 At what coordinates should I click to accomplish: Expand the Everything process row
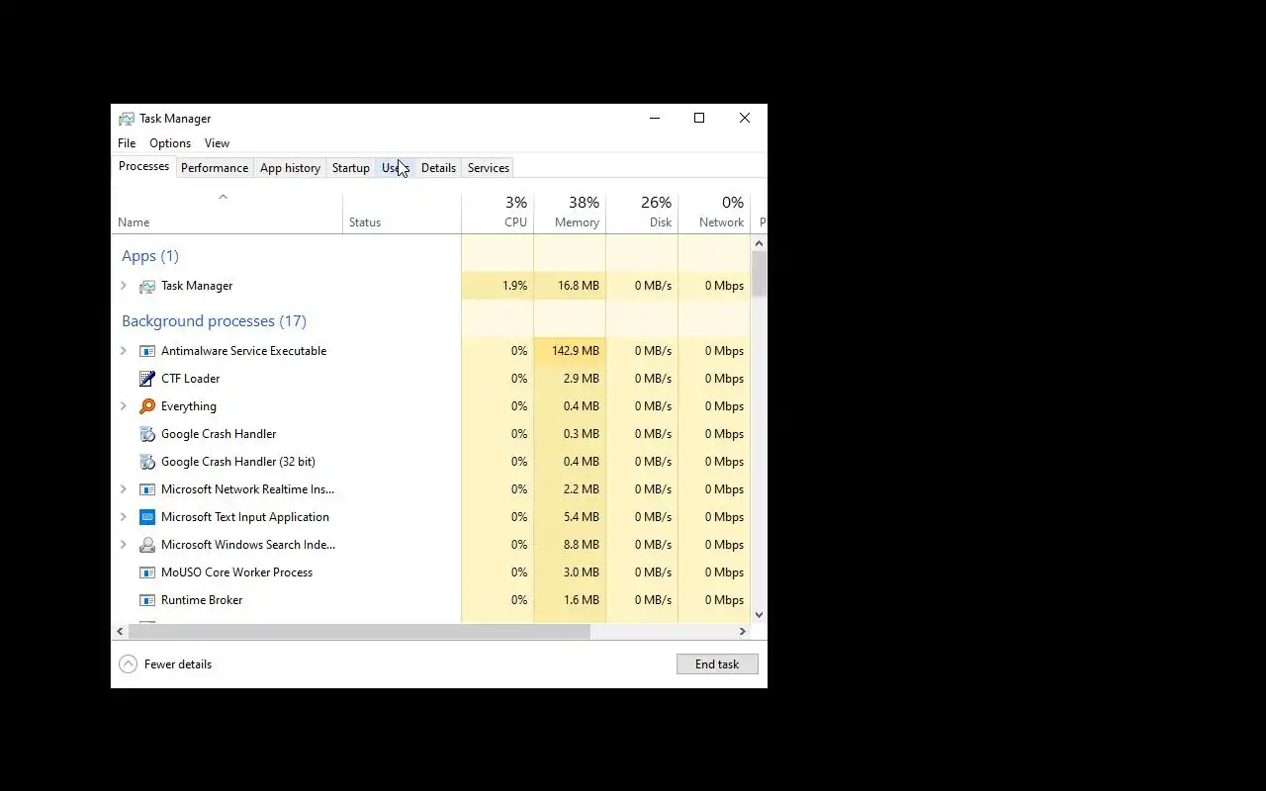point(124,406)
